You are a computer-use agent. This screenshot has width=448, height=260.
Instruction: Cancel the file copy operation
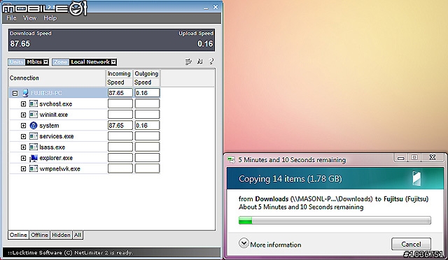pyautogui.click(x=411, y=245)
